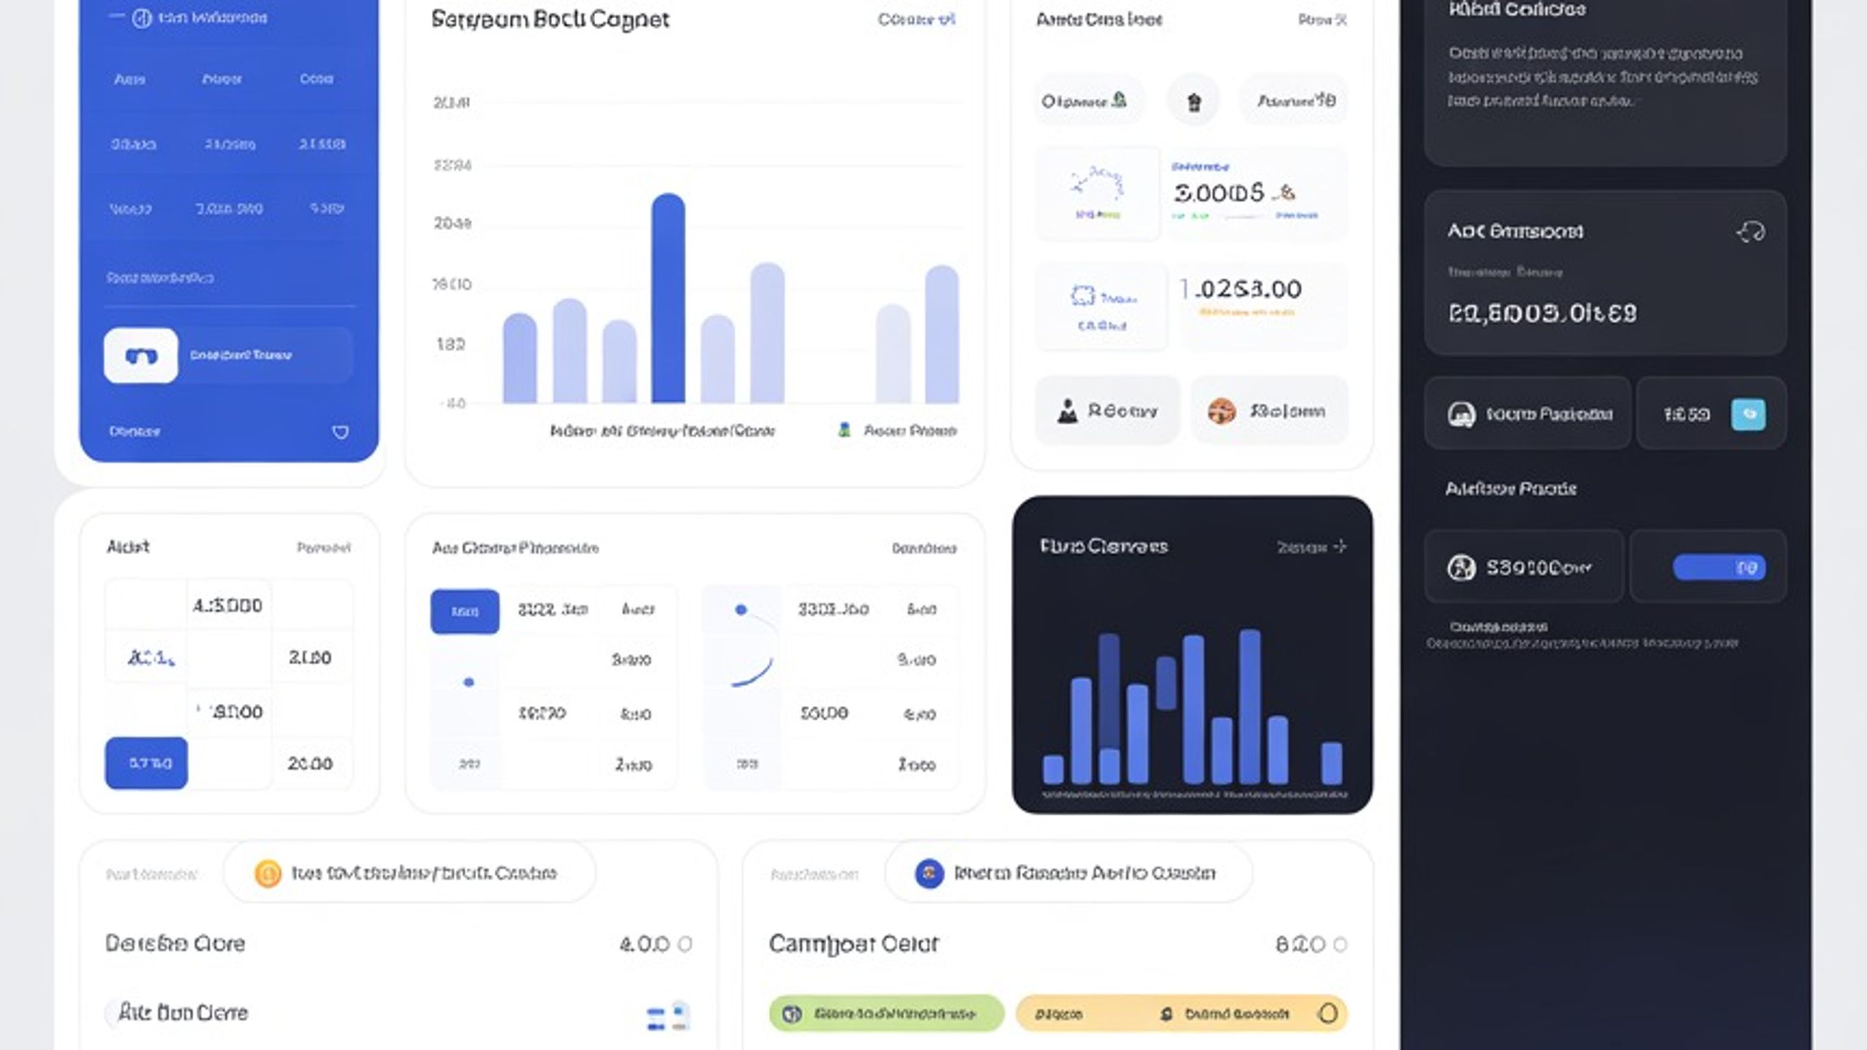This screenshot has height=1050, width=1867.
Task: Click the white goggles icon button in blue card
Action: tap(141, 356)
